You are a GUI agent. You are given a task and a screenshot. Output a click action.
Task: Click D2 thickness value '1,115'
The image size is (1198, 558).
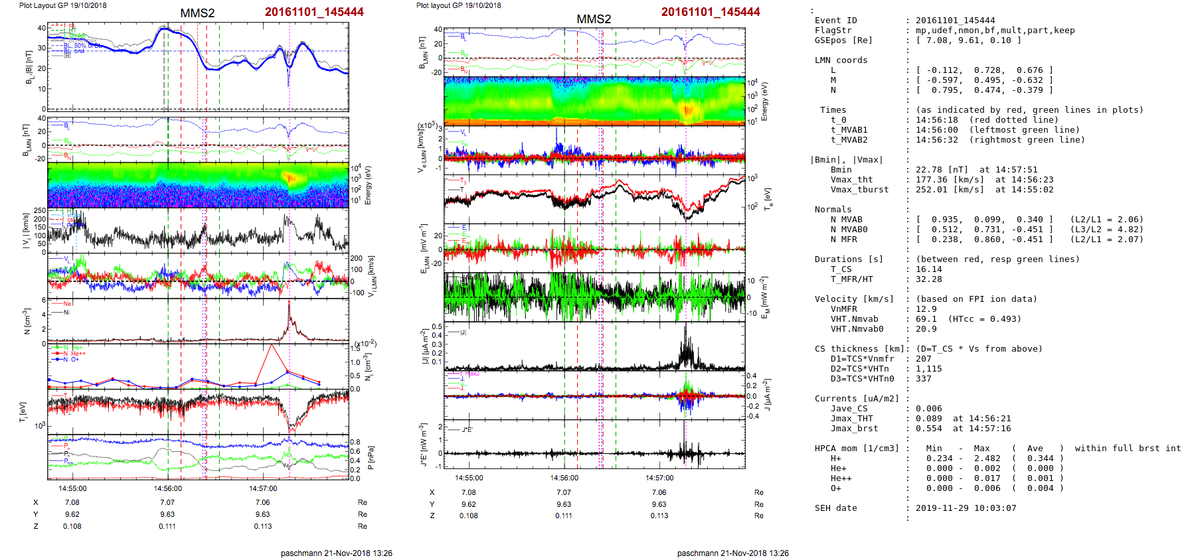[928, 369]
